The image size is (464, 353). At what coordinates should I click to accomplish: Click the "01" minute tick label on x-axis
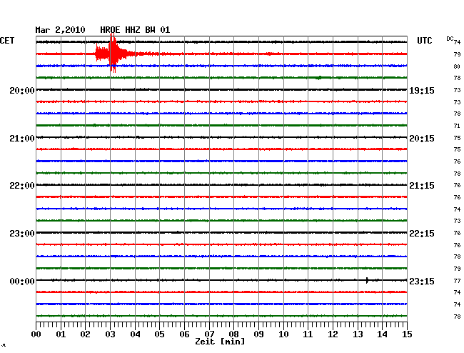(x=61, y=334)
